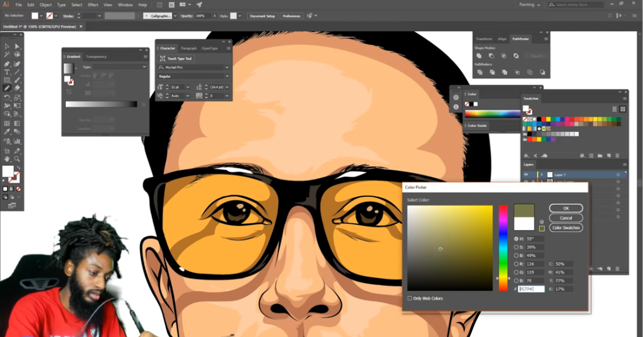Choose the Pen tool

click(7, 64)
